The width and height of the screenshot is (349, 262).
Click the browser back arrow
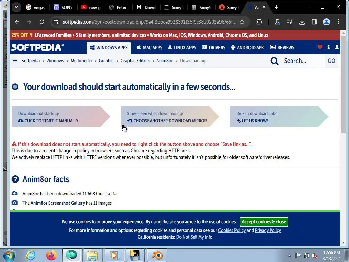(x=17, y=22)
